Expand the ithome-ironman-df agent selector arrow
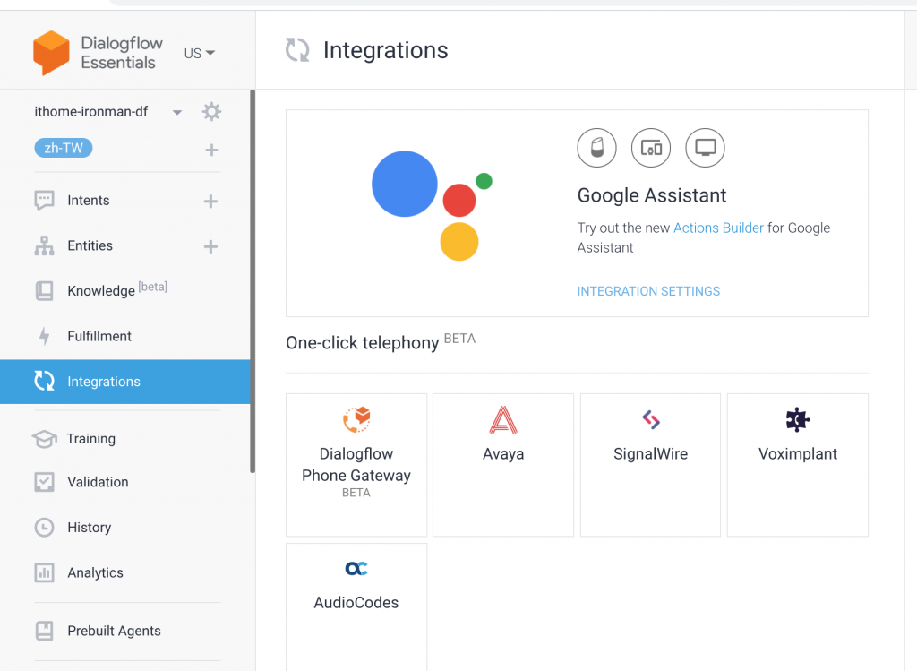Screen dimensions: 917x671 [177, 112]
